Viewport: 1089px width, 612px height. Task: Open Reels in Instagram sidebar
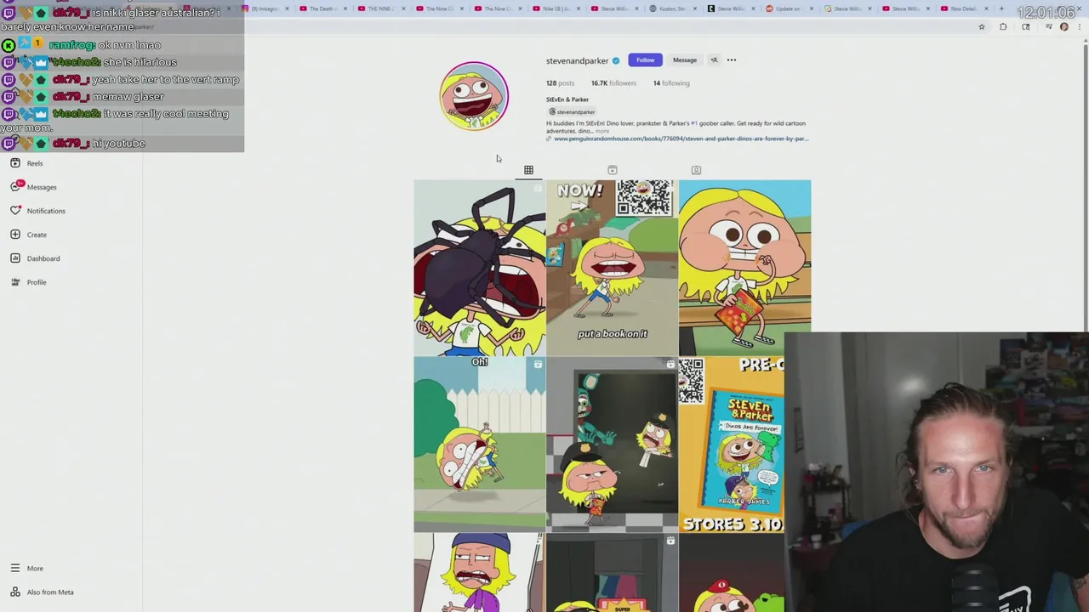click(27, 163)
